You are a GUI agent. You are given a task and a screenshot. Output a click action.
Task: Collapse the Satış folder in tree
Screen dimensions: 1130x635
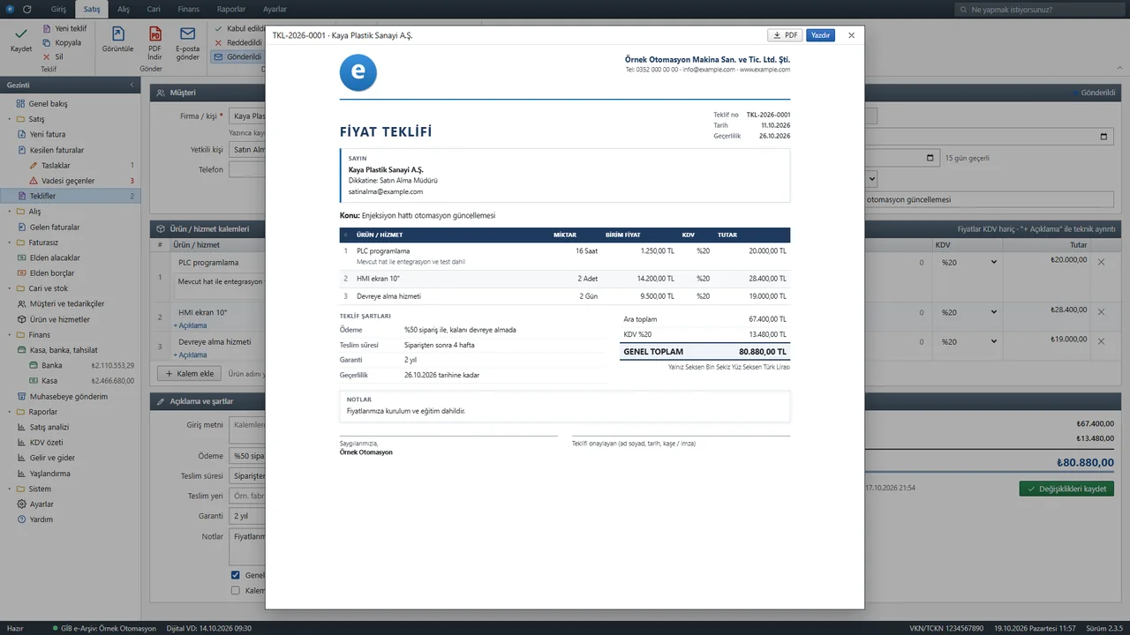(x=10, y=119)
